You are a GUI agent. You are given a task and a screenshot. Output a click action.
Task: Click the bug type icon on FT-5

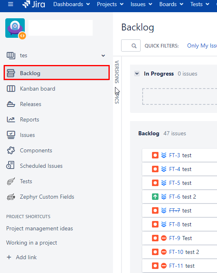tap(155, 183)
